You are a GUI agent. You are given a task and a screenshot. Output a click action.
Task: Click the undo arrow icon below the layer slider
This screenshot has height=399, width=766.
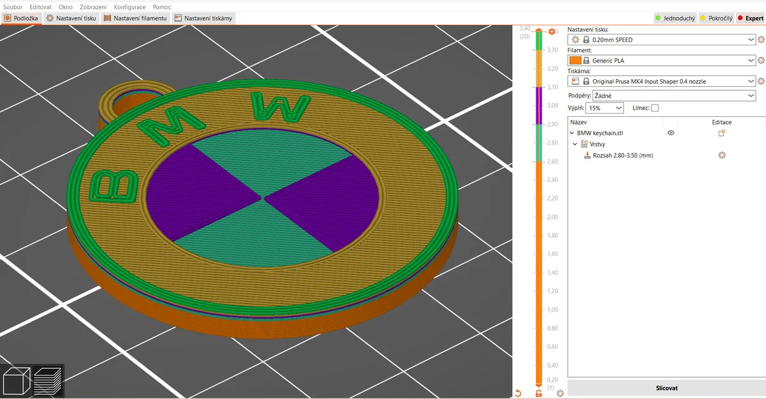(x=518, y=393)
